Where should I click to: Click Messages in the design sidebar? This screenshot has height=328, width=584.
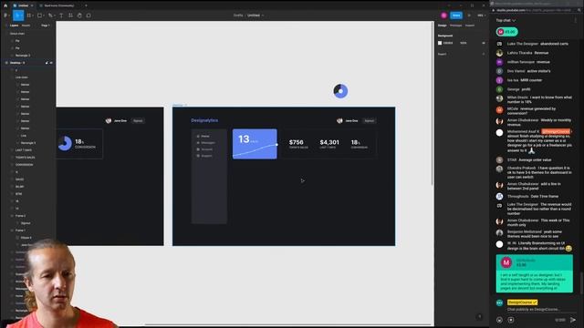(x=208, y=143)
